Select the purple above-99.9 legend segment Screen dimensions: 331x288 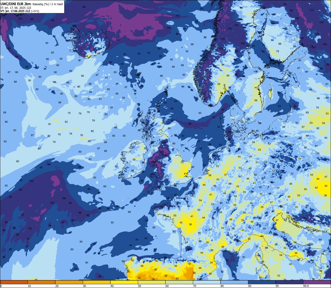317,282
